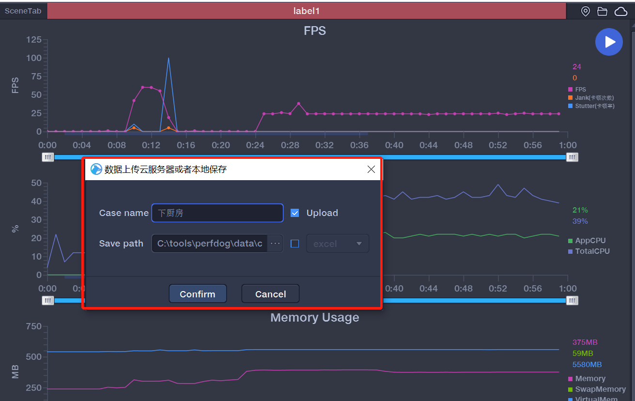Viewport: 635px width, 401px height.
Task: Click inside the Case name input field
Action: 217,213
